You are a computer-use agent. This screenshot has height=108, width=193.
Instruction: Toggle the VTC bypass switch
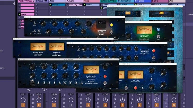pos(152,79)
